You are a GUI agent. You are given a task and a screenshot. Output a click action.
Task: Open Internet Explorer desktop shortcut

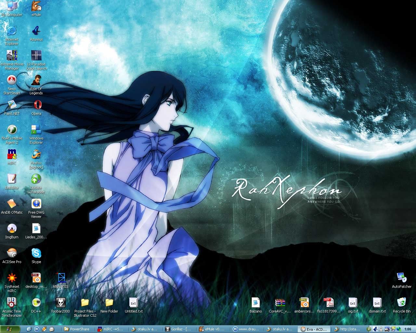(x=12, y=35)
